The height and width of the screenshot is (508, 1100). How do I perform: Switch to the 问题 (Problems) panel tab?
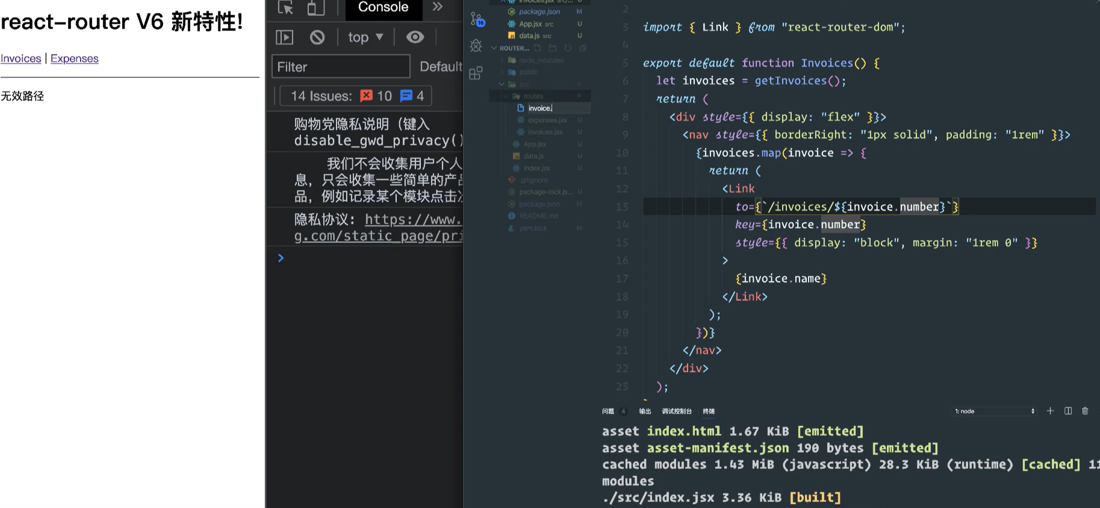[x=608, y=411]
